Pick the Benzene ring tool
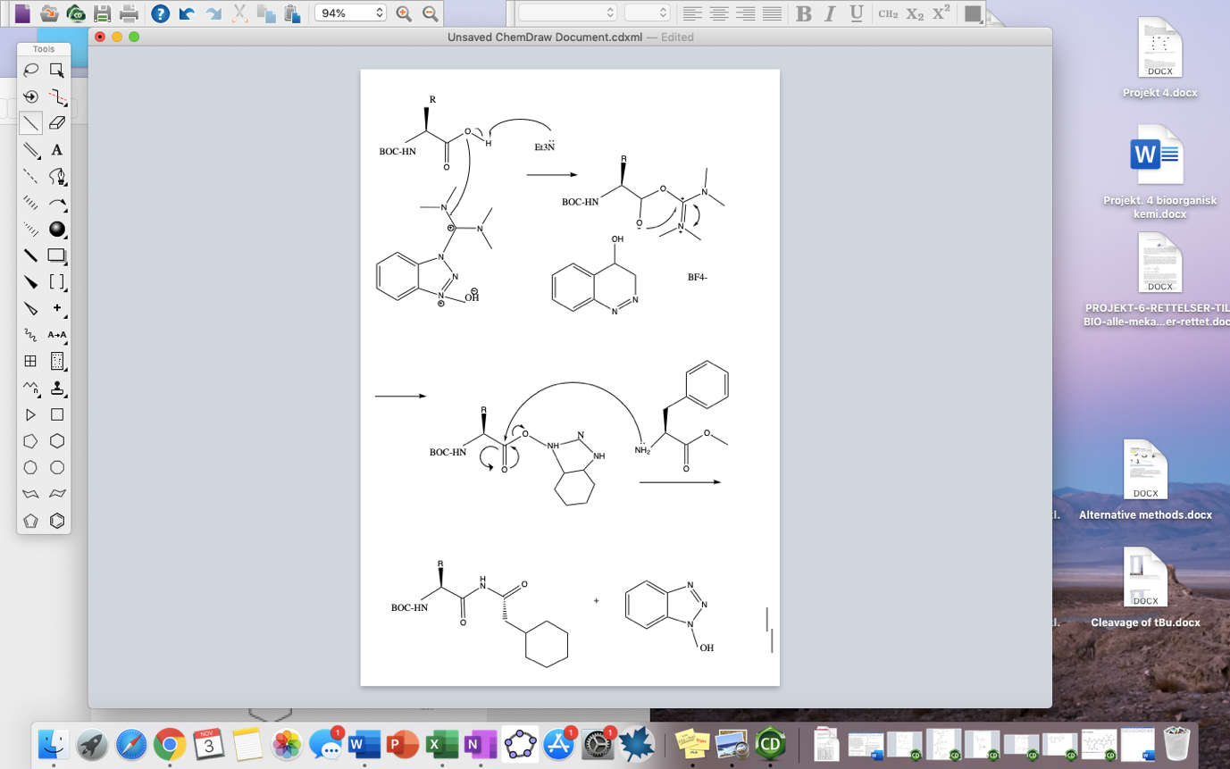 57,521
